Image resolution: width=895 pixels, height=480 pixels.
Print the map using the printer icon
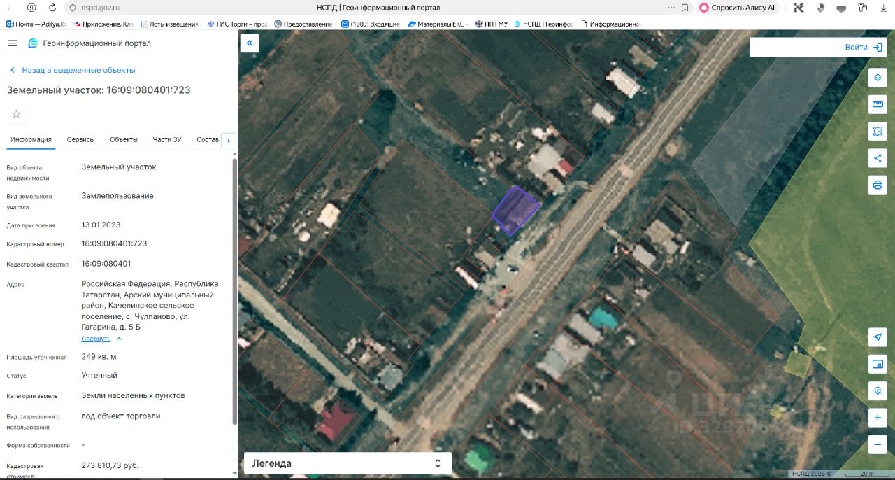point(878,185)
